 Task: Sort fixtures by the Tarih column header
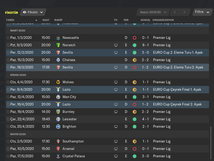[x=10, y=20]
